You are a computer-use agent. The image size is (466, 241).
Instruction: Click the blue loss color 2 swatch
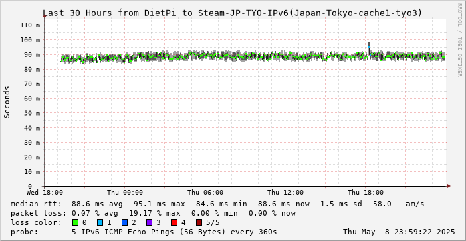(124, 222)
